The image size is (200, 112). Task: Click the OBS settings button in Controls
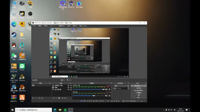click(x=138, y=95)
